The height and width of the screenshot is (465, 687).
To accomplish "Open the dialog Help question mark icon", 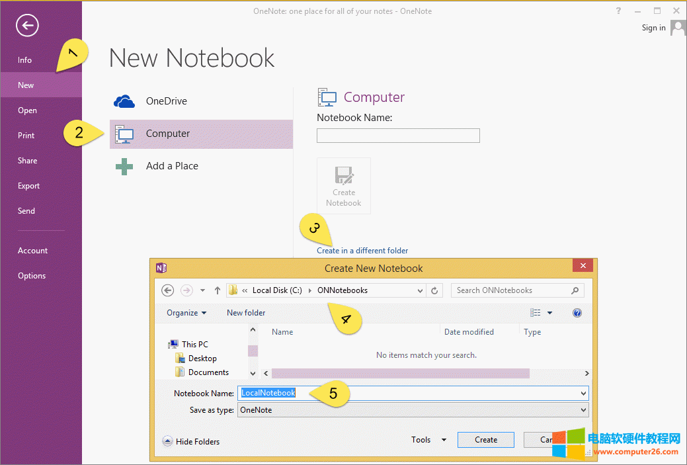I will pos(577,313).
